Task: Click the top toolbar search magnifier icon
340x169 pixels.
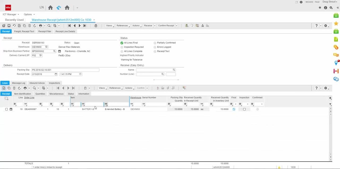Action: (x=49, y=26)
